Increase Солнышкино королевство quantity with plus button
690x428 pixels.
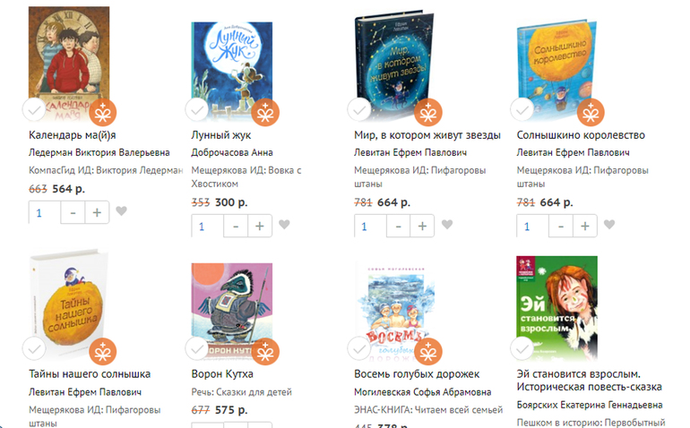585,227
